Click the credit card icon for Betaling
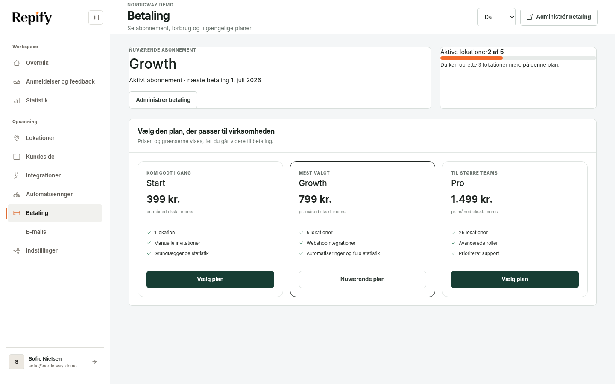 17,213
